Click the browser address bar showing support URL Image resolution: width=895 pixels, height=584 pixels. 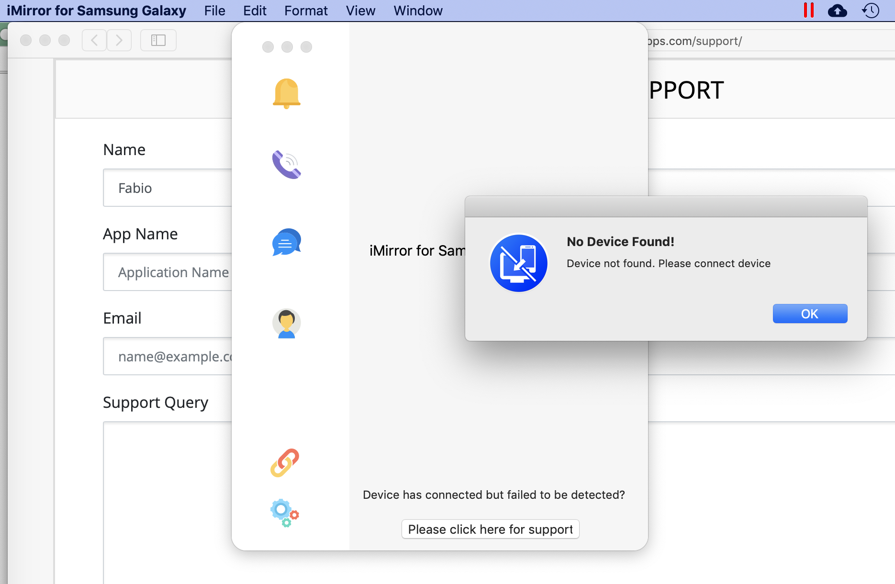tap(771, 41)
